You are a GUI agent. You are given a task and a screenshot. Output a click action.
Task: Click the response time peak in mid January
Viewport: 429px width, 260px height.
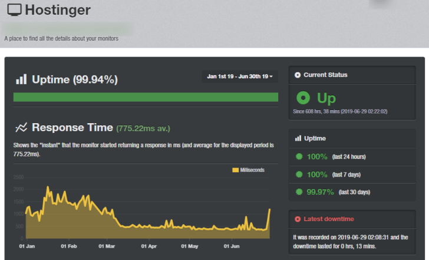point(48,187)
